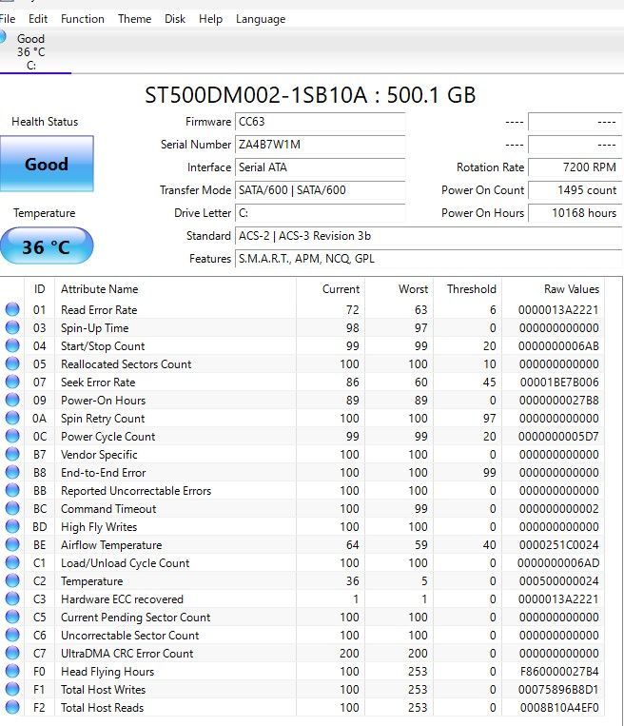Screen dimensions: 624x726
Task: Click the Standard field ACS-2 | ACS-3 Revision 3b
Action: click(428, 236)
